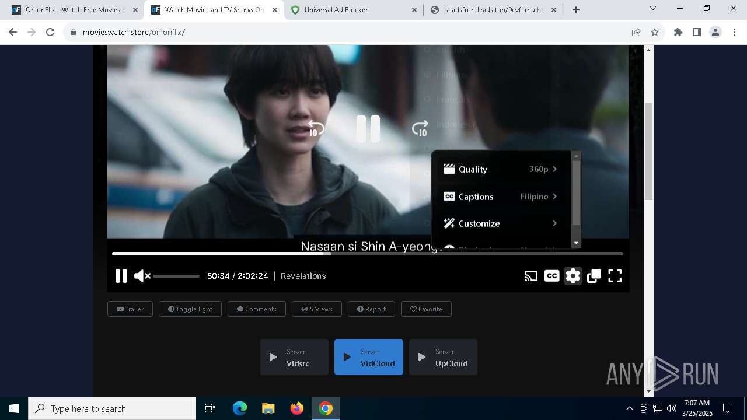
Task: Toggle the Chrome side panel
Action: click(x=697, y=32)
